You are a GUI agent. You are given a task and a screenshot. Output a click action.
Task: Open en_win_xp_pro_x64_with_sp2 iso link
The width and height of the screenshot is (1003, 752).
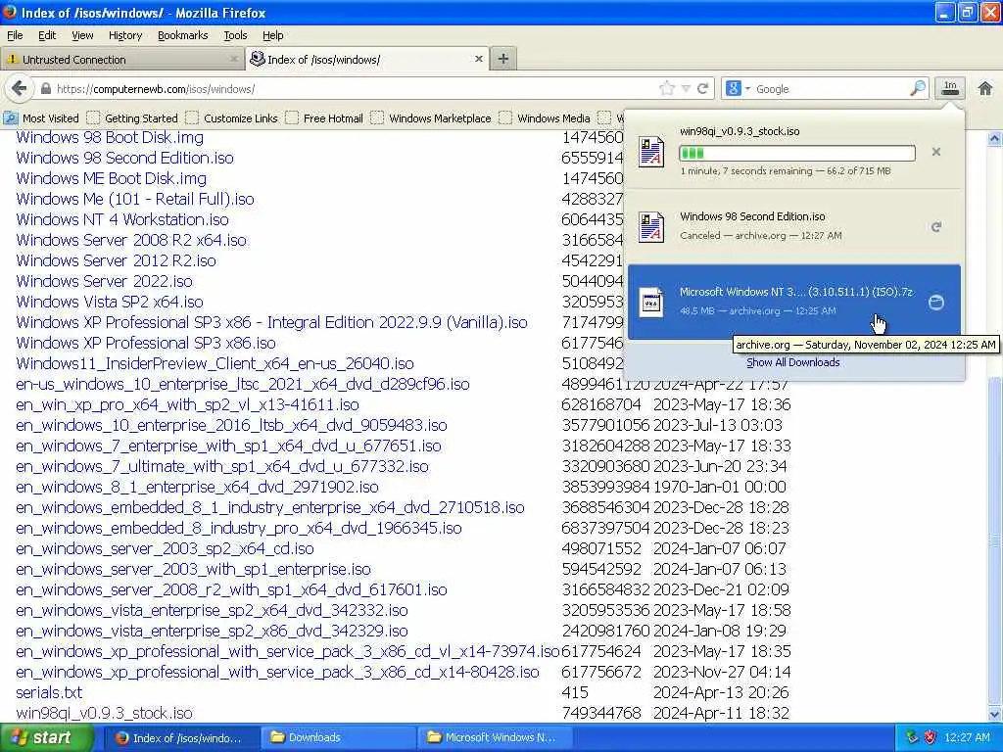[x=187, y=404]
